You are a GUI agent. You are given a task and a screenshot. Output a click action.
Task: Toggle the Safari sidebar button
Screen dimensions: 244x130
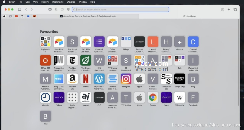19,10
